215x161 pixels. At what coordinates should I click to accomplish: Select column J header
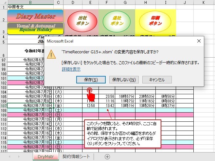(185, 2)
